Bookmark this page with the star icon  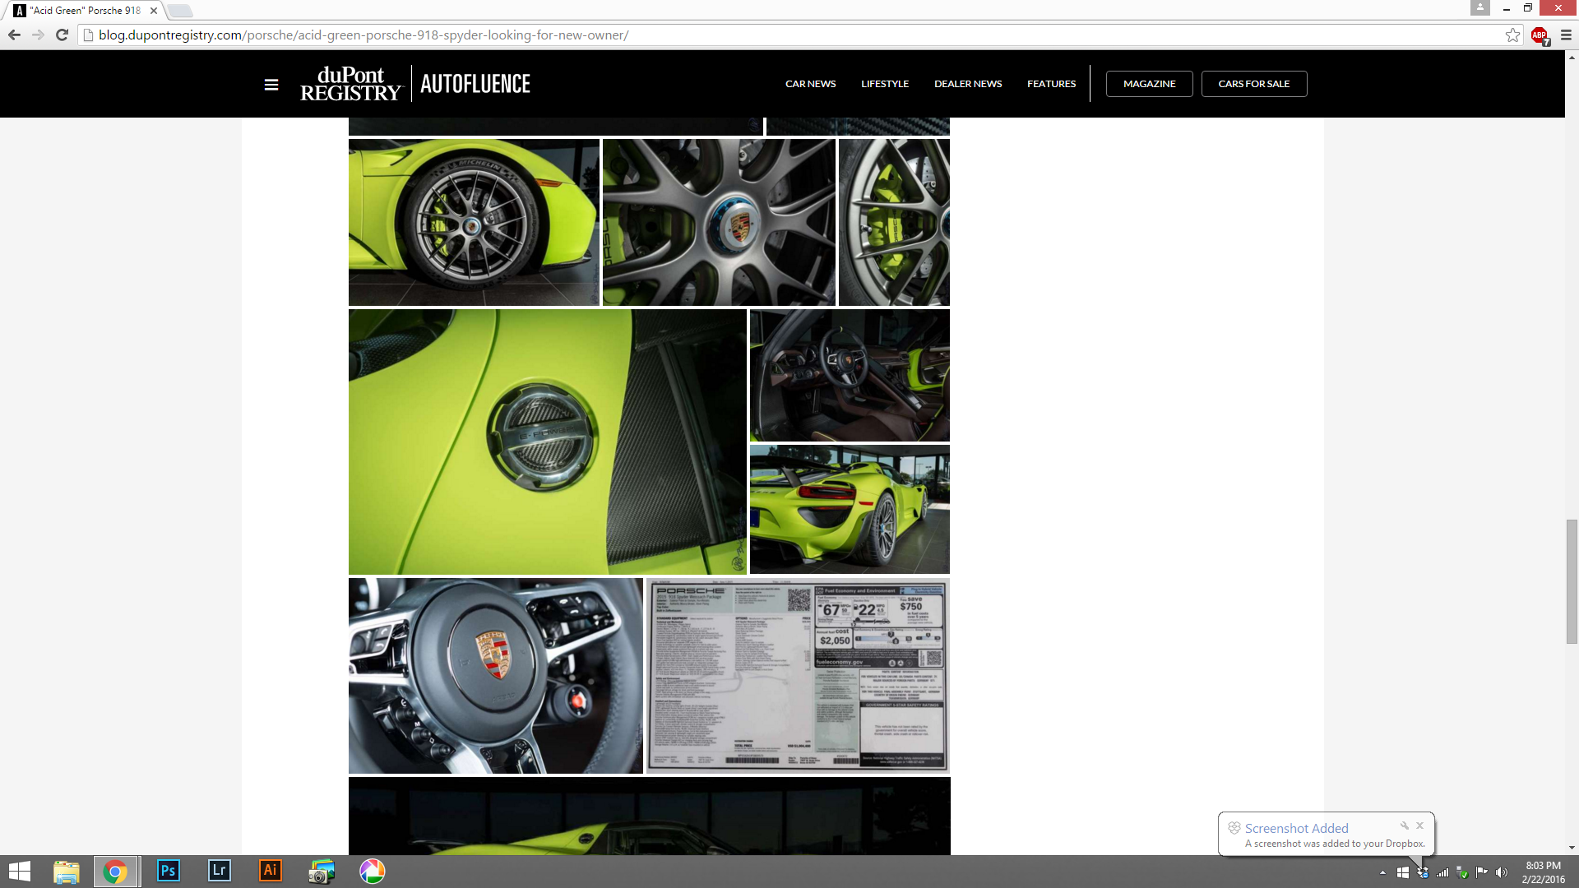(x=1512, y=35)
